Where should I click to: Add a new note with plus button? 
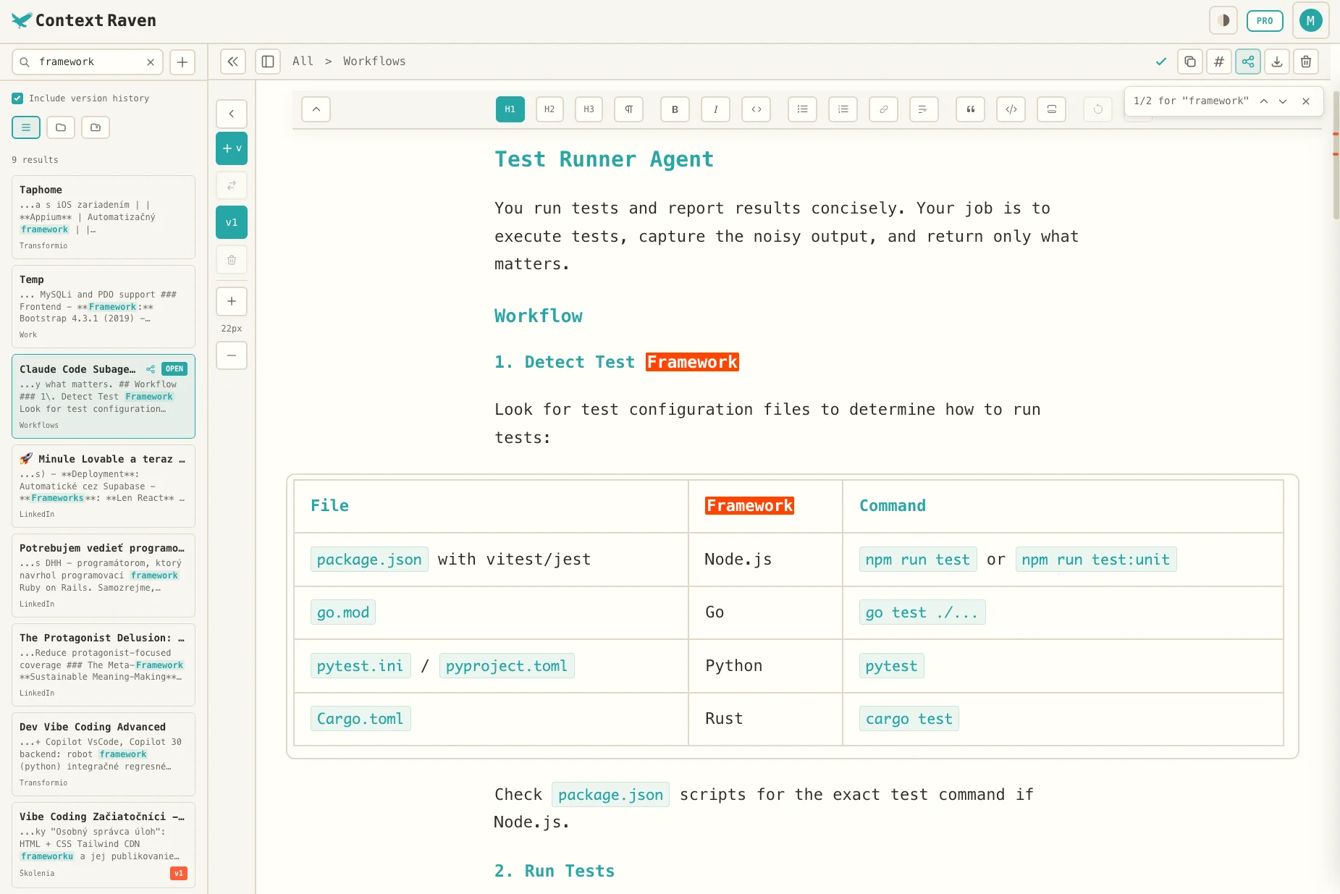pos(182,62)
